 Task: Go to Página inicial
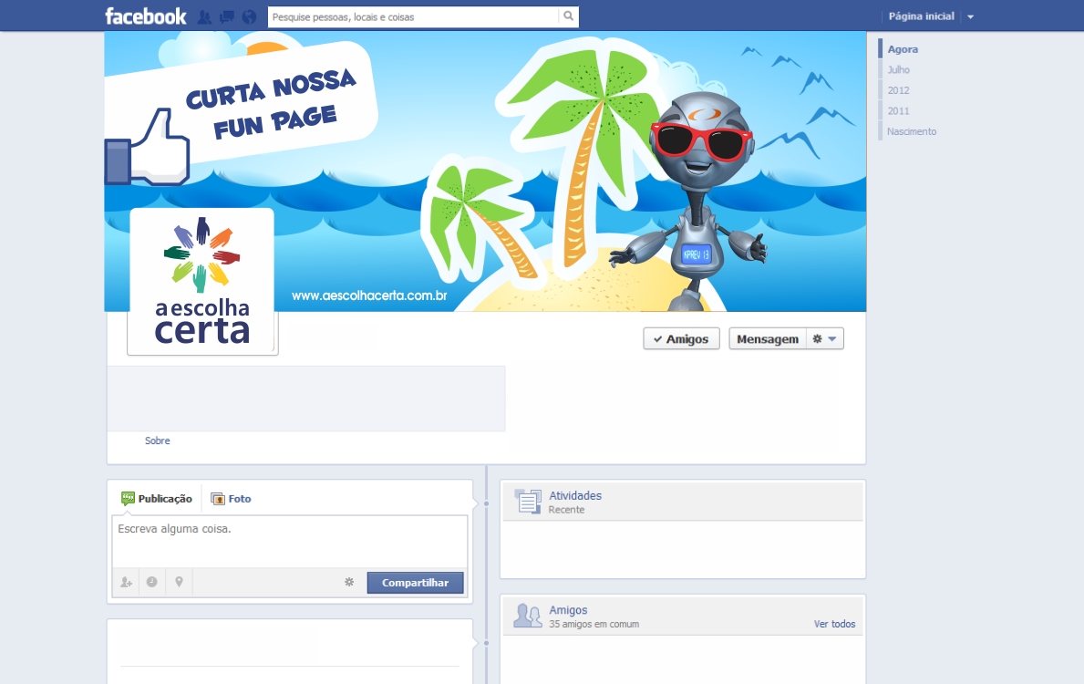click(921, 16)
